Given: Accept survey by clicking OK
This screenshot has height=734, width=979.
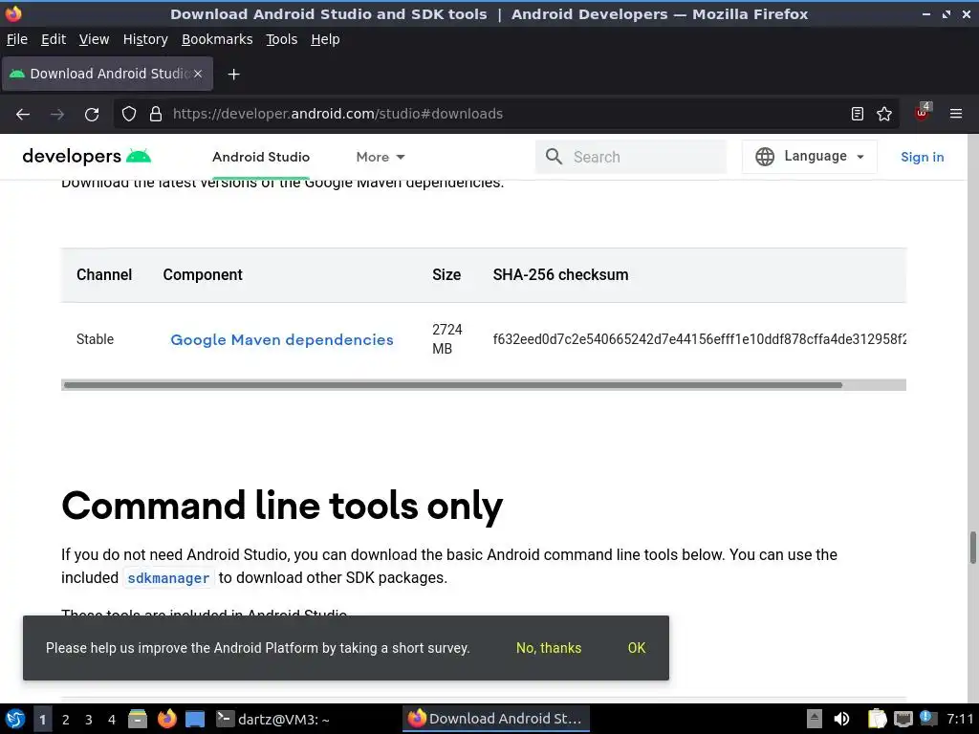Looking at the screenshot, I should click(636, 648).
